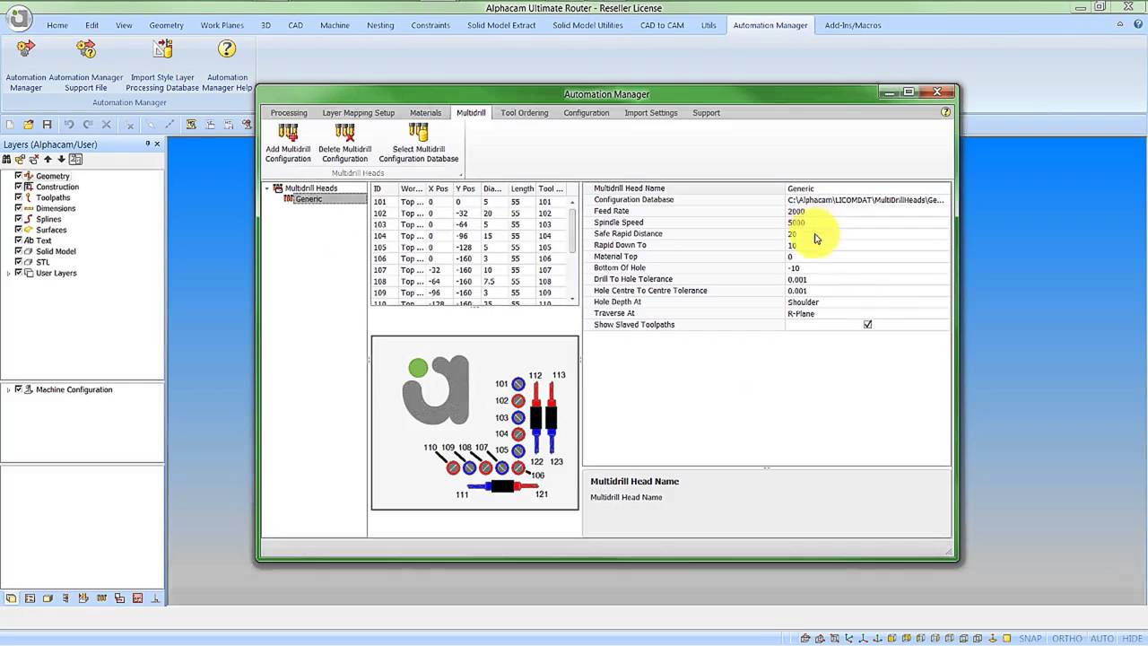Open the Import Settings tab
The width and height of the screenshot is (1148, 646).
(x=651, y=113)
